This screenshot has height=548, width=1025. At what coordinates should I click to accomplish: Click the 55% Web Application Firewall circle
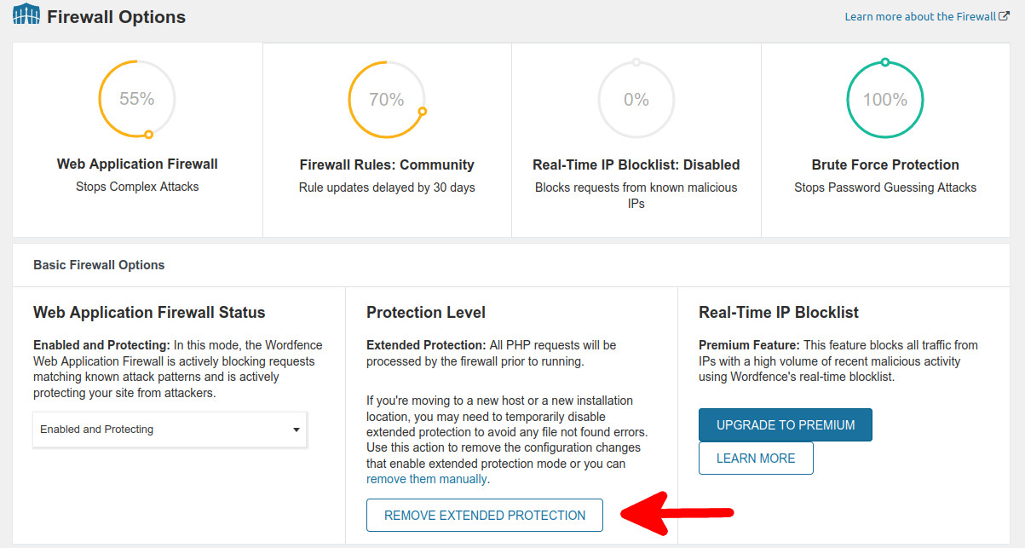click(x=137, y=99)
